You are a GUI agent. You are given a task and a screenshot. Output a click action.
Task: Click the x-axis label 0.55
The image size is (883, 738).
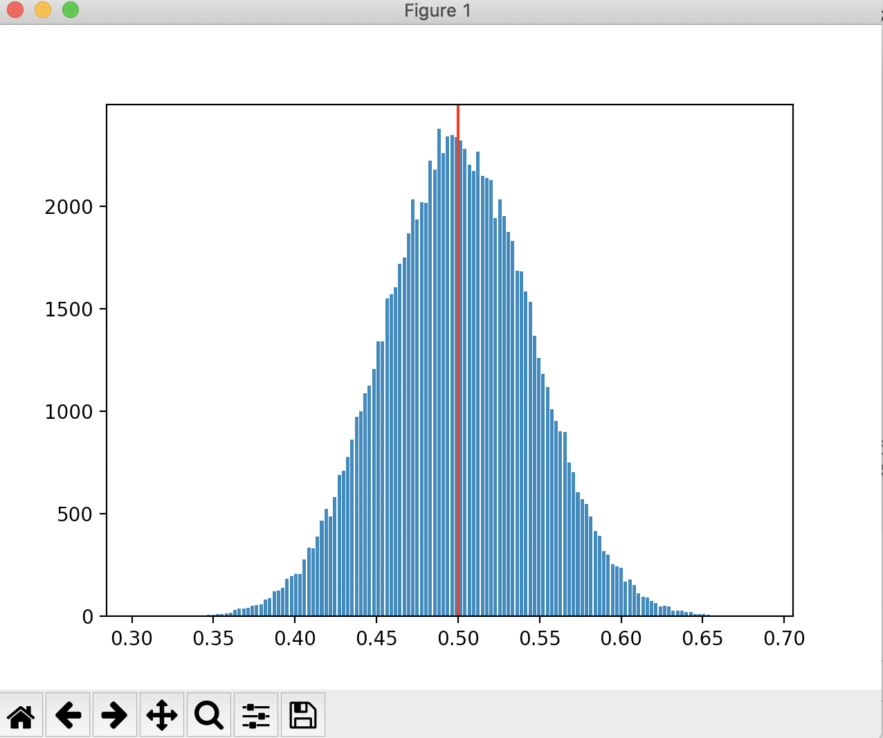(540, 638)
